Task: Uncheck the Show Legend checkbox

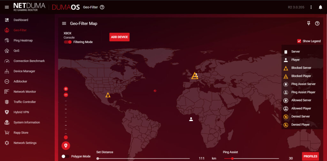Action: [299, 41]
